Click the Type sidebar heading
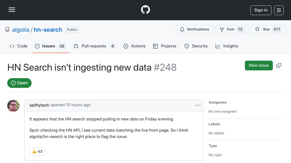 213,146
